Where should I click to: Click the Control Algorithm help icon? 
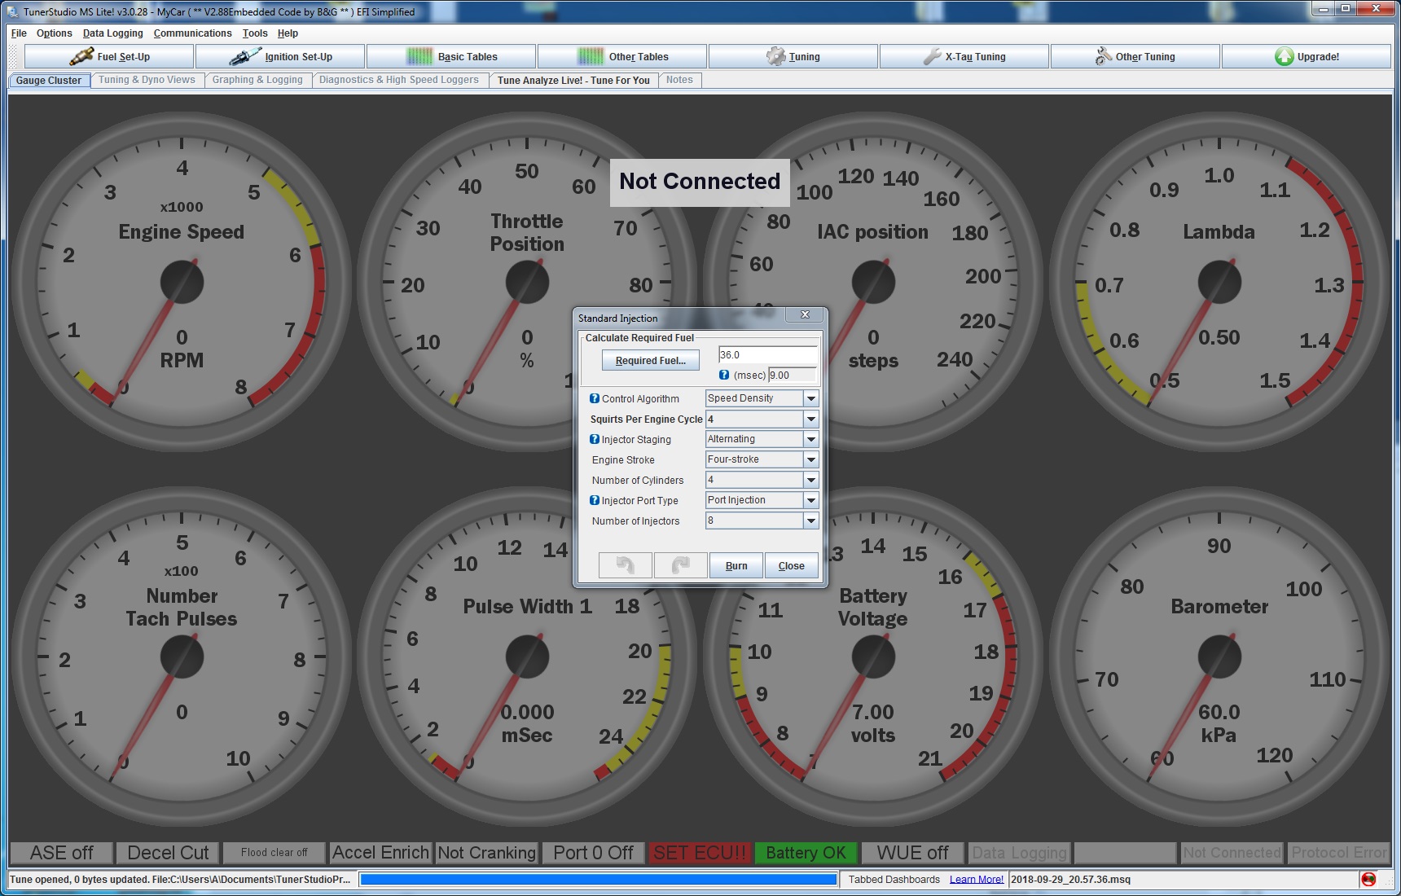pyautogui.click(x=595, y=398)
